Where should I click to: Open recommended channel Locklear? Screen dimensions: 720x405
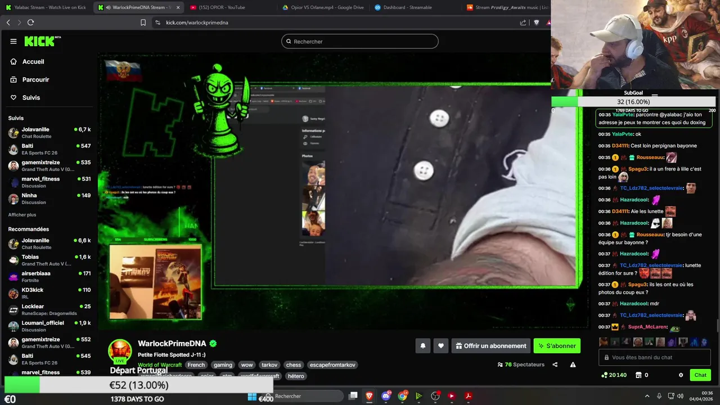point(49,309)
